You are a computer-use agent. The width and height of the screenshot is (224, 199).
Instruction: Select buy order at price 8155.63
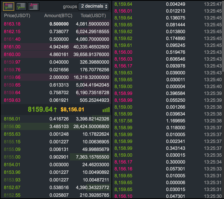click(56, 134)
